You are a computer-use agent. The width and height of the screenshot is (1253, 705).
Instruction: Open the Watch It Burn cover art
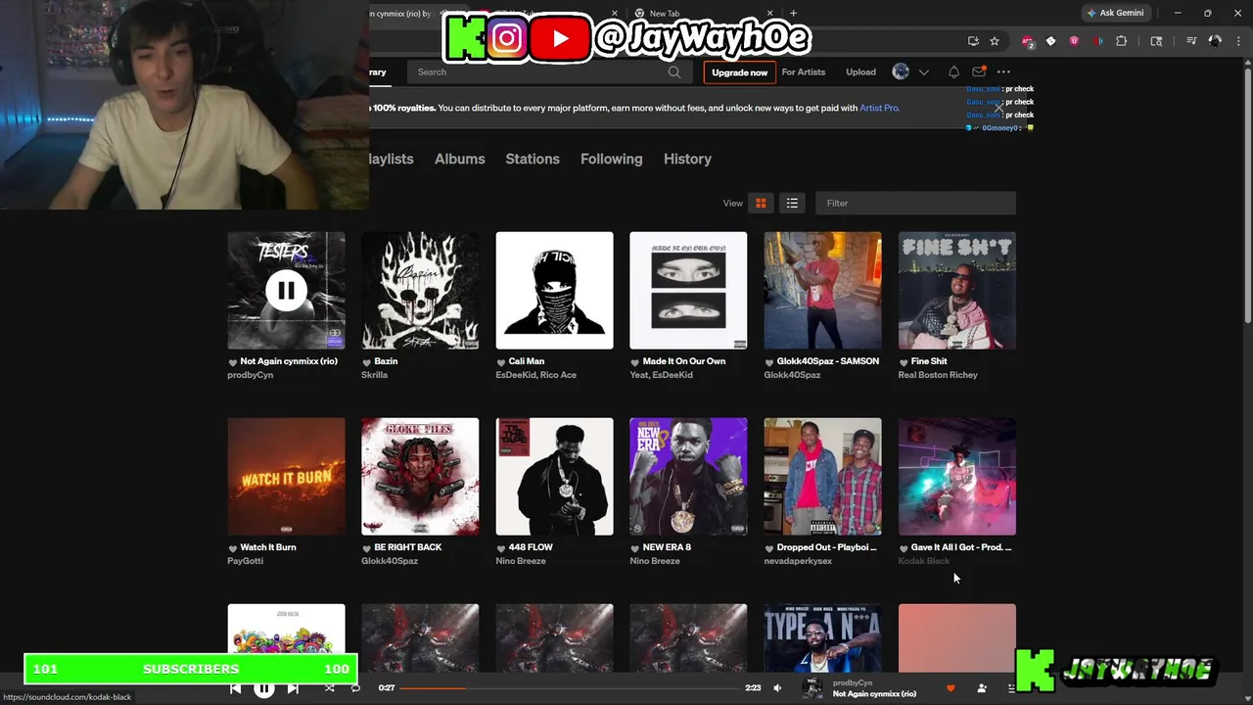pyautogui.click(x=286, y=477)
